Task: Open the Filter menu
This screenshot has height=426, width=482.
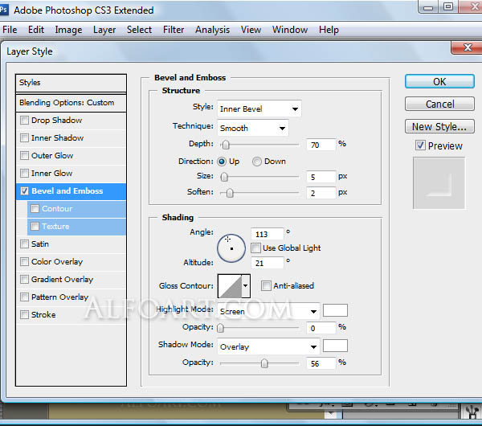Action: (174, 30)
